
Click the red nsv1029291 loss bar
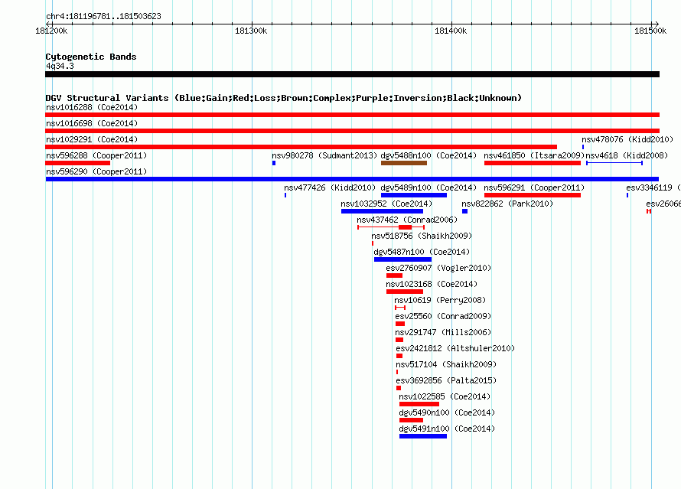pos(301,147)
